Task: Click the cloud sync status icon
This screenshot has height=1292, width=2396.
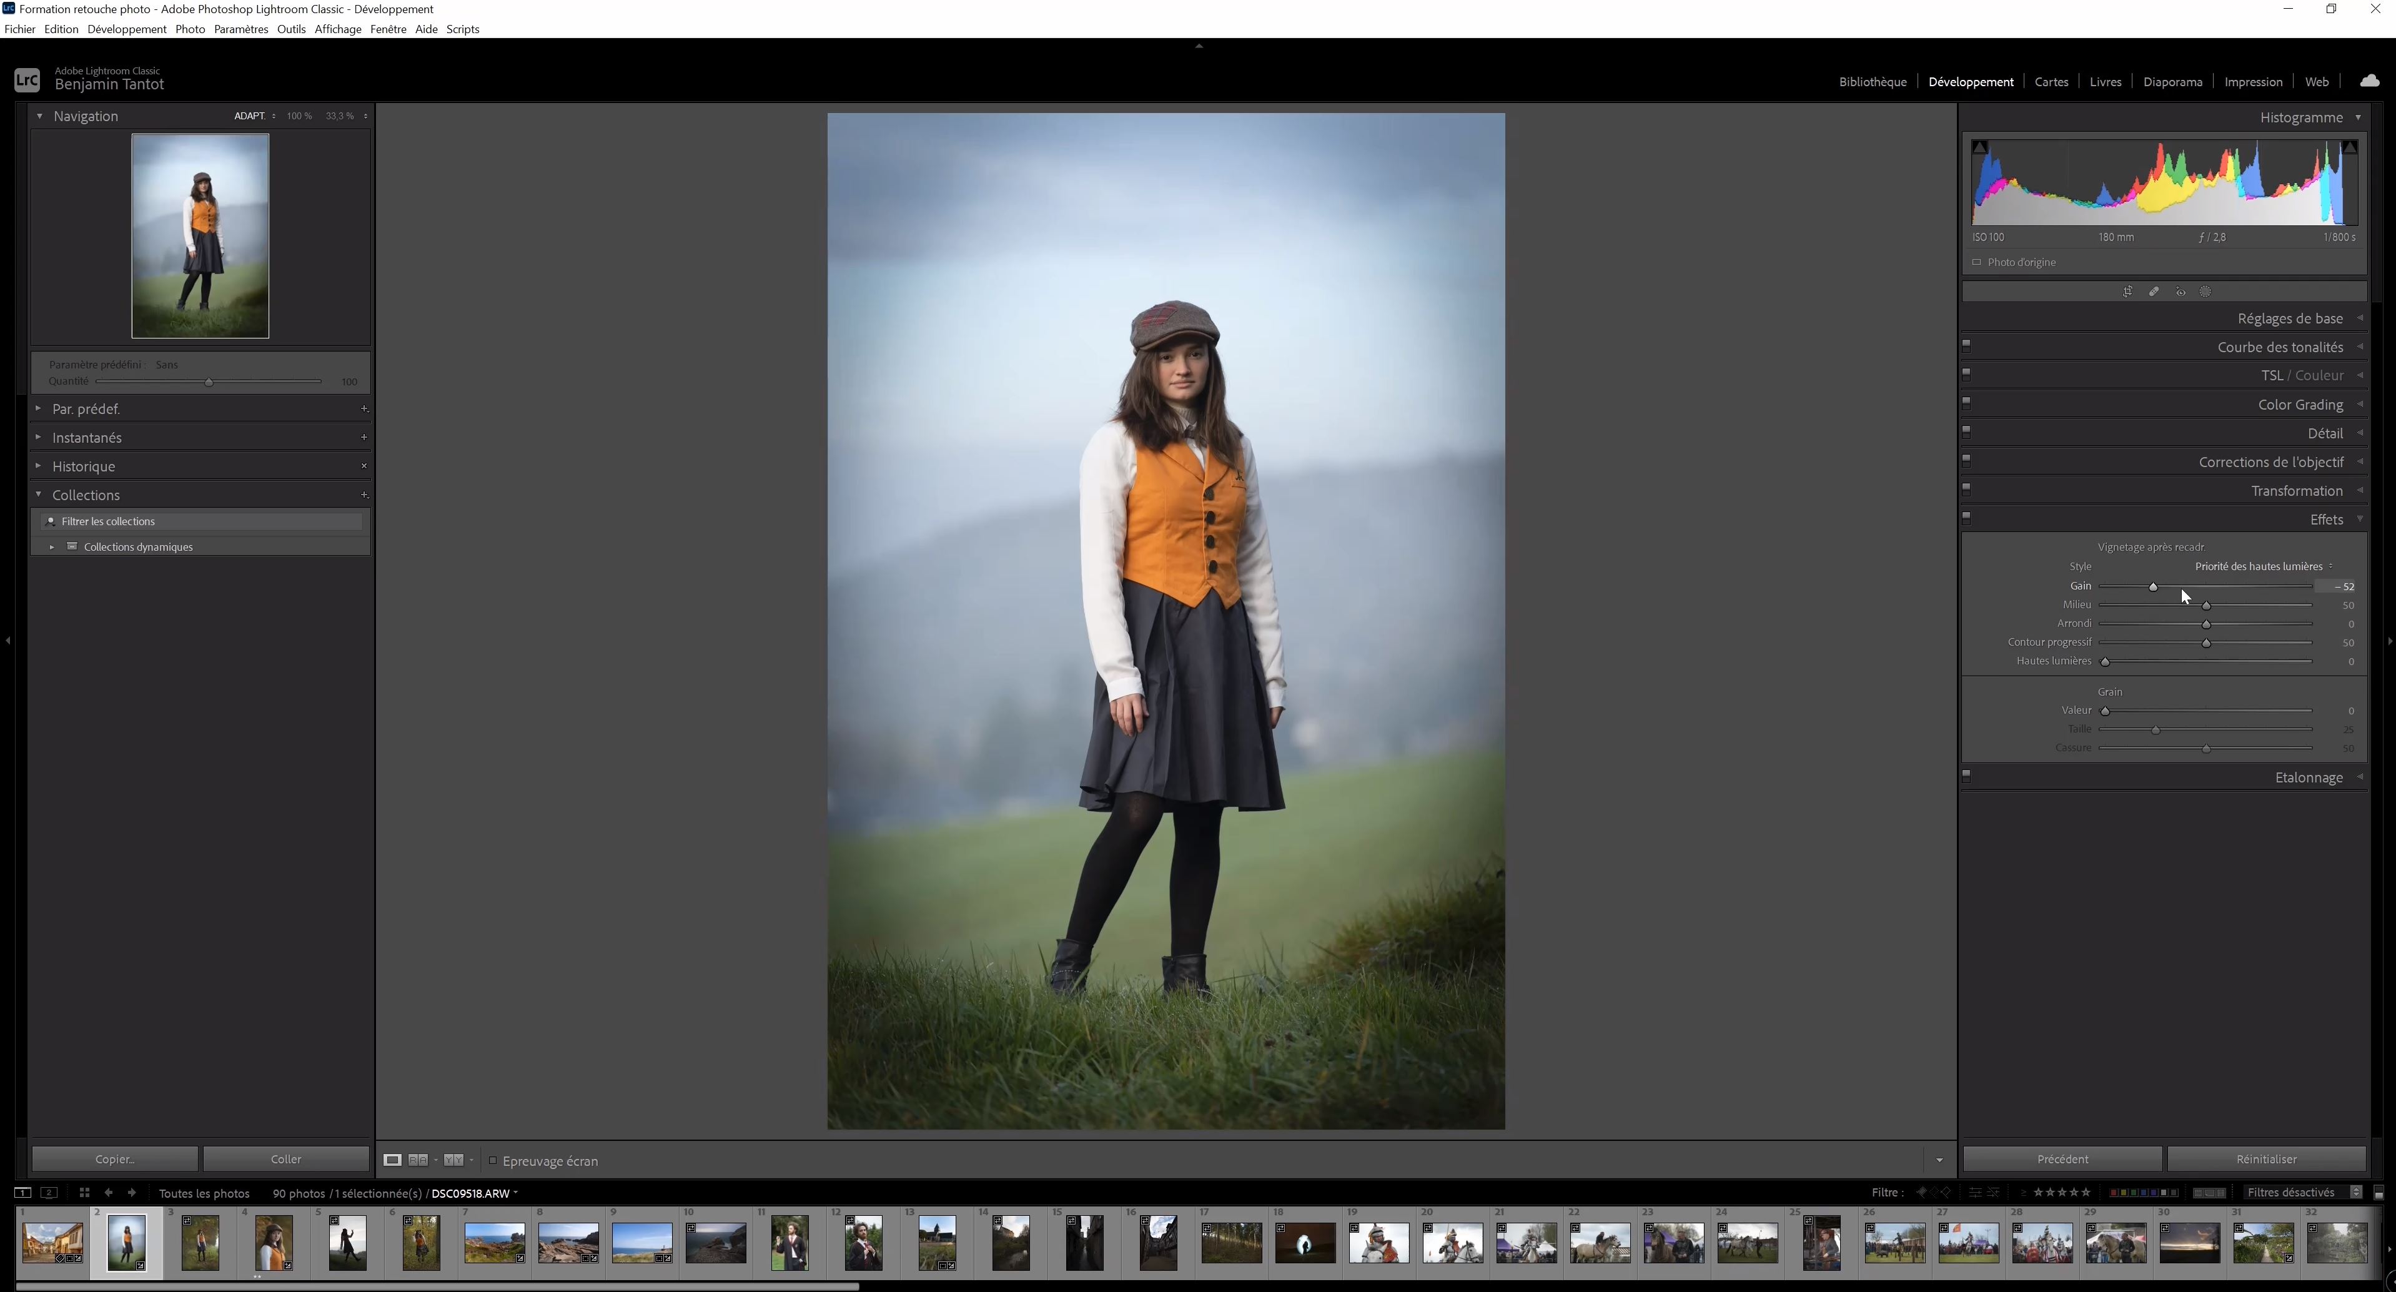Action: 2369,82
